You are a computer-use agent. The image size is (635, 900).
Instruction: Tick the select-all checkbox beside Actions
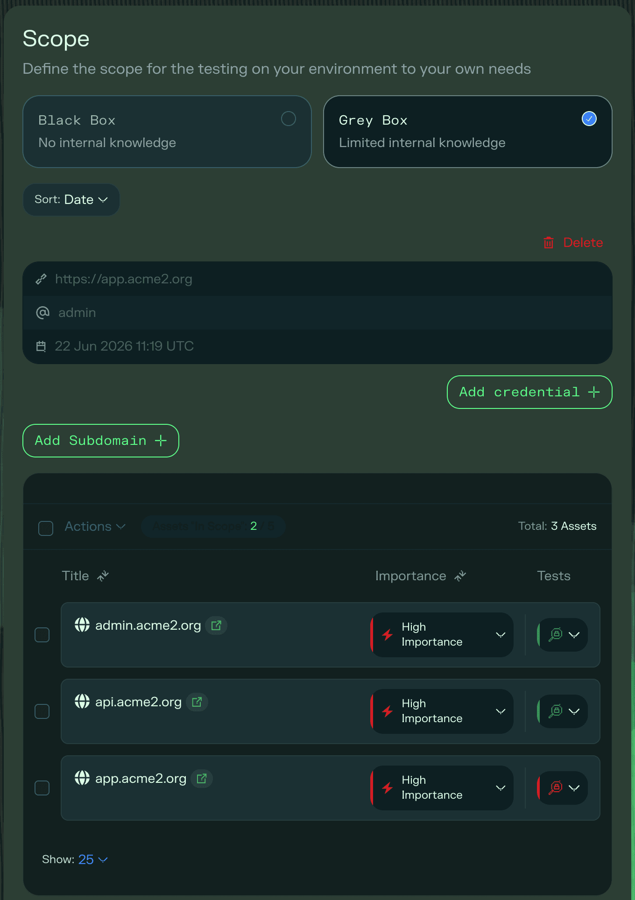pos(46,528)
